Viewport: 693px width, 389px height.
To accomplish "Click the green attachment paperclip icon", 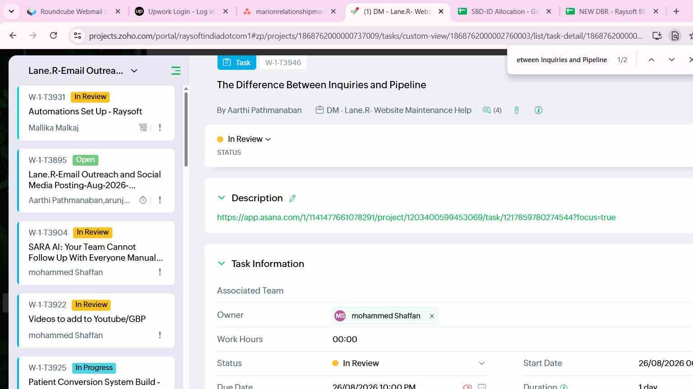I will point(517,110).
